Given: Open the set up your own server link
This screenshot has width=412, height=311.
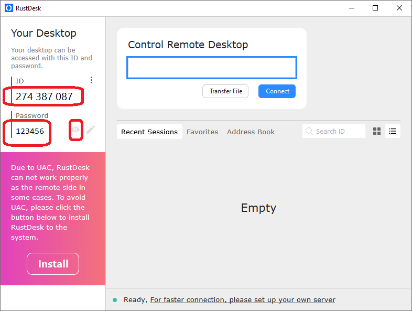Looking at the screenshot, I should 243,300.
